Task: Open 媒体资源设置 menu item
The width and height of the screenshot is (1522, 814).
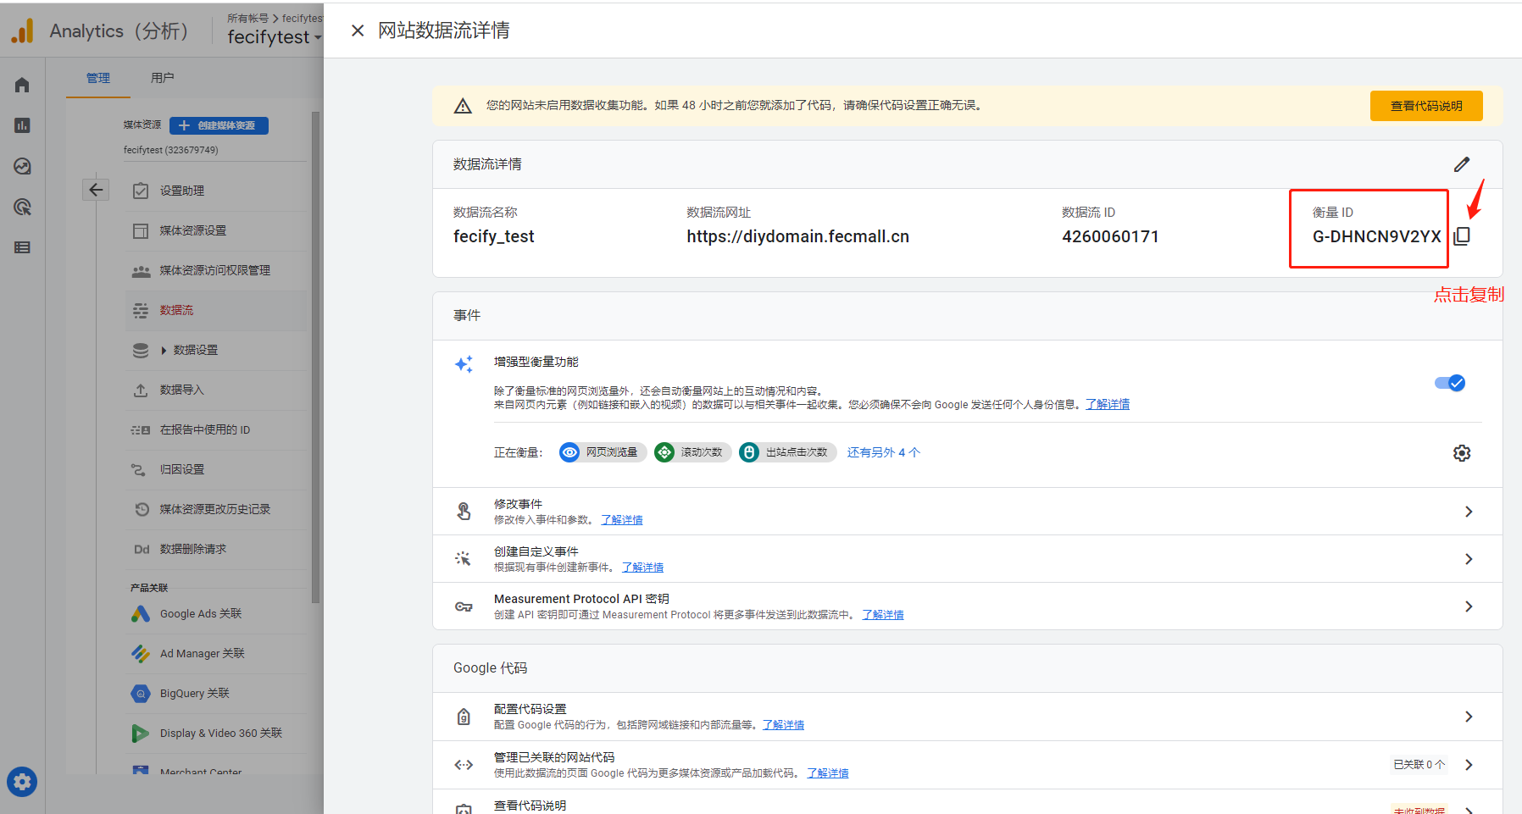Action: coord(216,230)
